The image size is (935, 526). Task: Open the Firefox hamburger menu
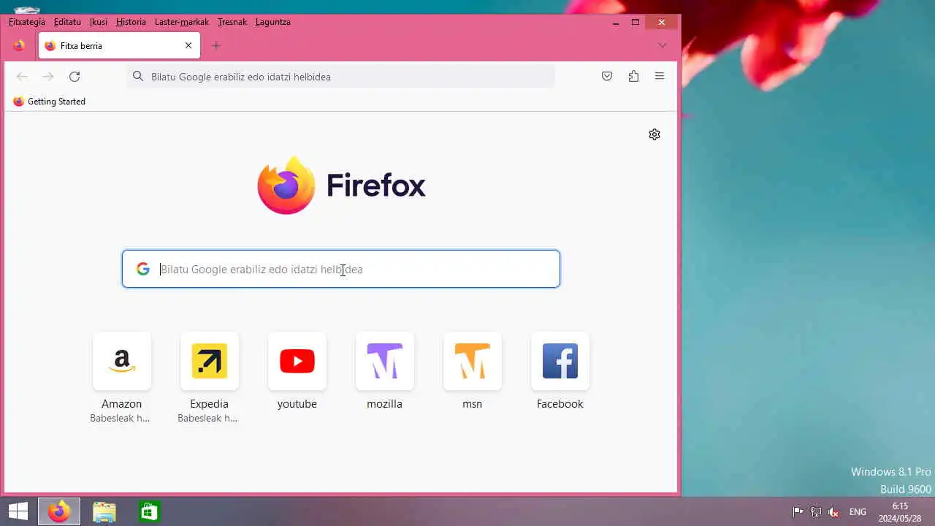click(660, 77)
